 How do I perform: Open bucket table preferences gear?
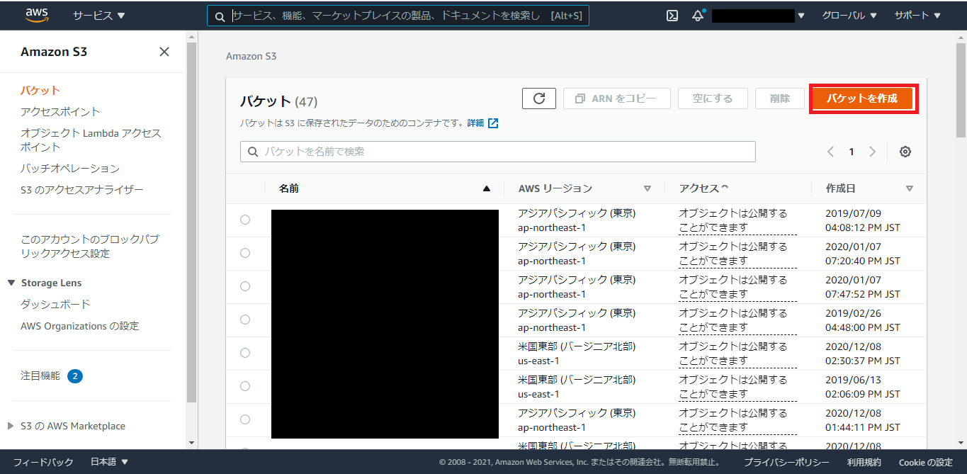coord(905,152)
